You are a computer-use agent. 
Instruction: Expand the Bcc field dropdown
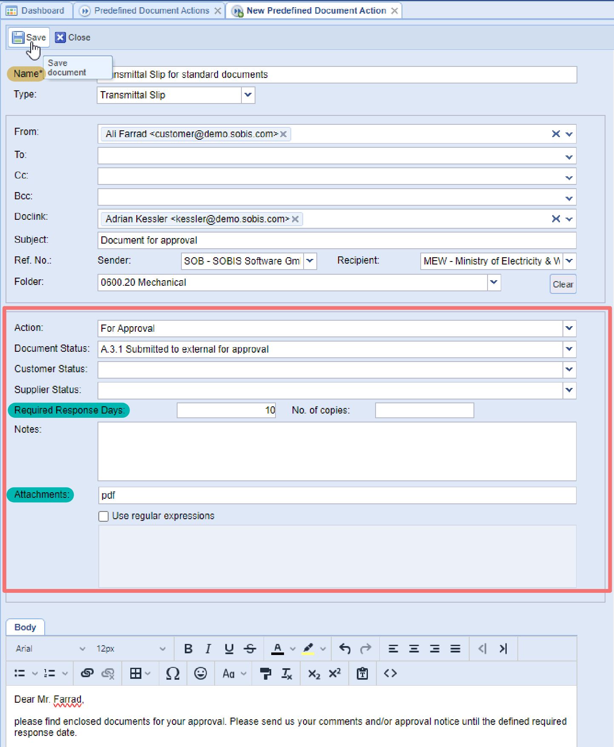tap(569, 198)
